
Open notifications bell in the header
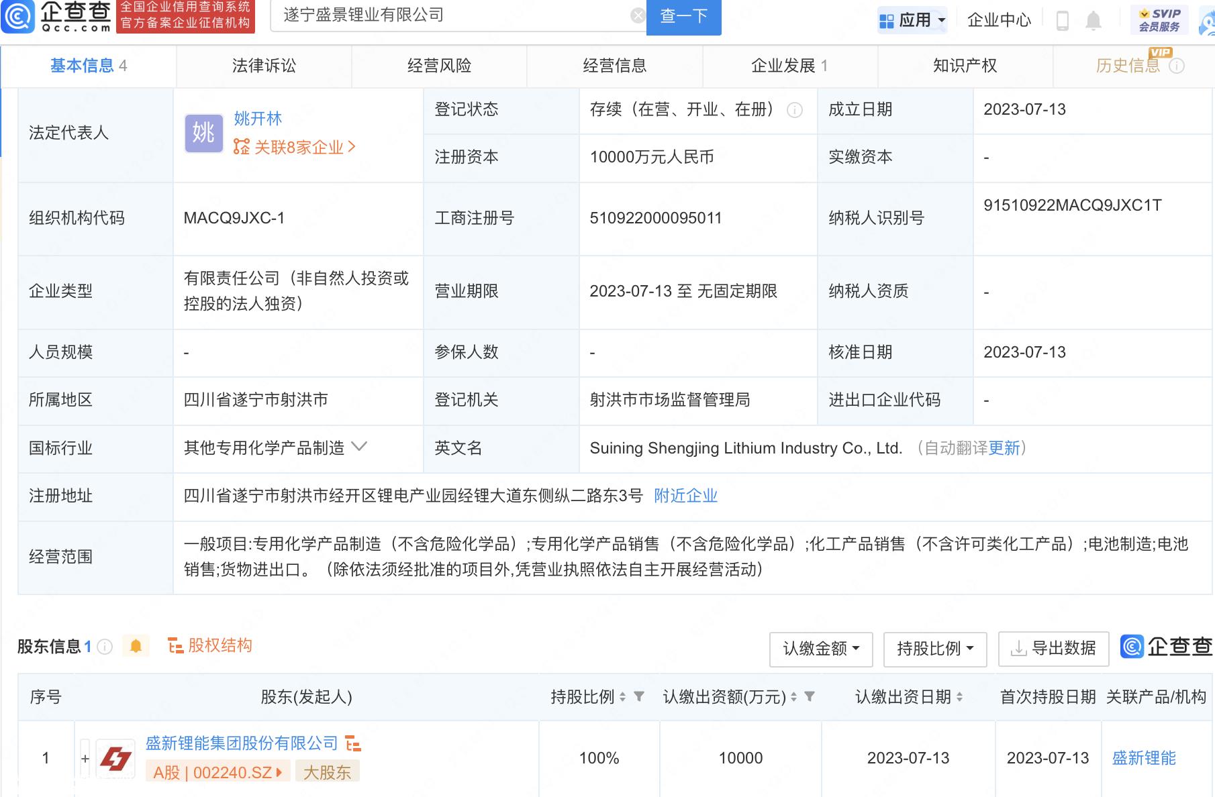click(x=1093, y=20)
